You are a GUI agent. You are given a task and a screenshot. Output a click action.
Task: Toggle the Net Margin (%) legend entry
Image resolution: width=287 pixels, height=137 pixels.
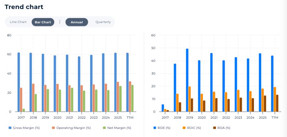tap(117, 128)
